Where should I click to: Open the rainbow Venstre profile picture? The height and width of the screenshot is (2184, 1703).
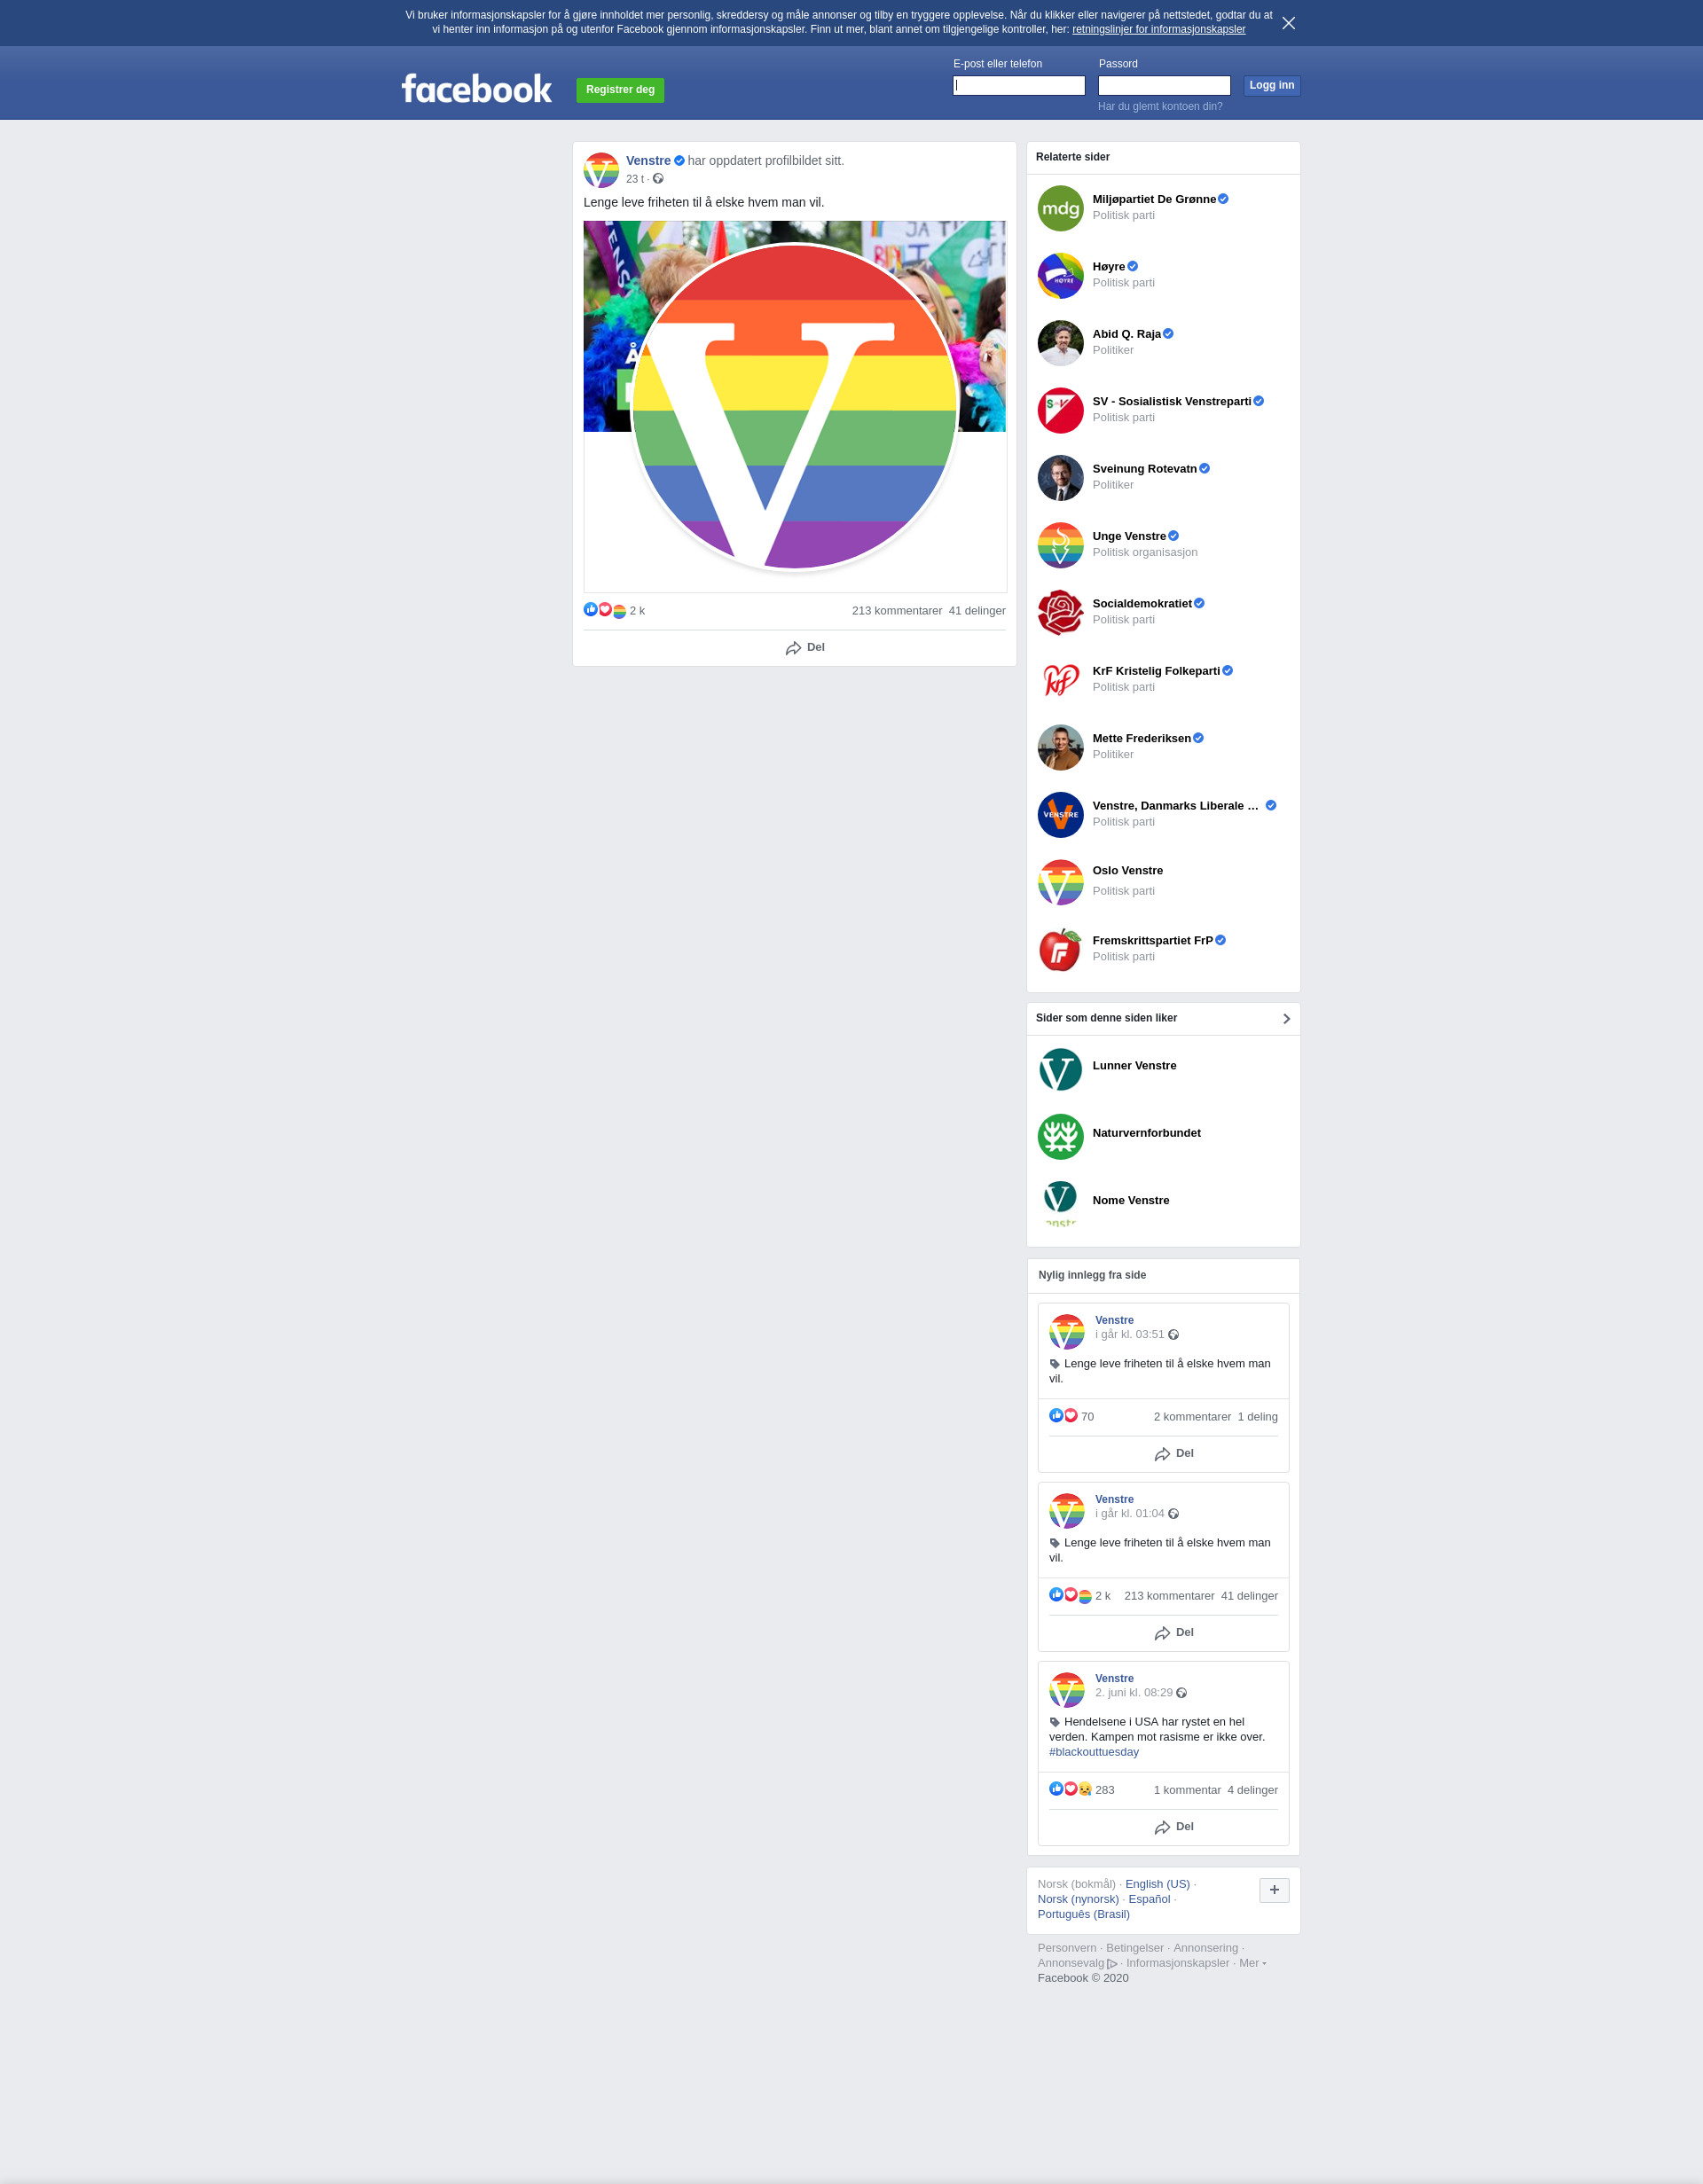795,406
